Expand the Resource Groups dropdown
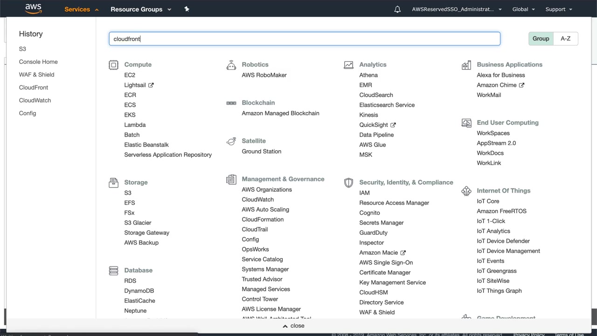This screenshot has height=336, width=597. coord(140,9)
